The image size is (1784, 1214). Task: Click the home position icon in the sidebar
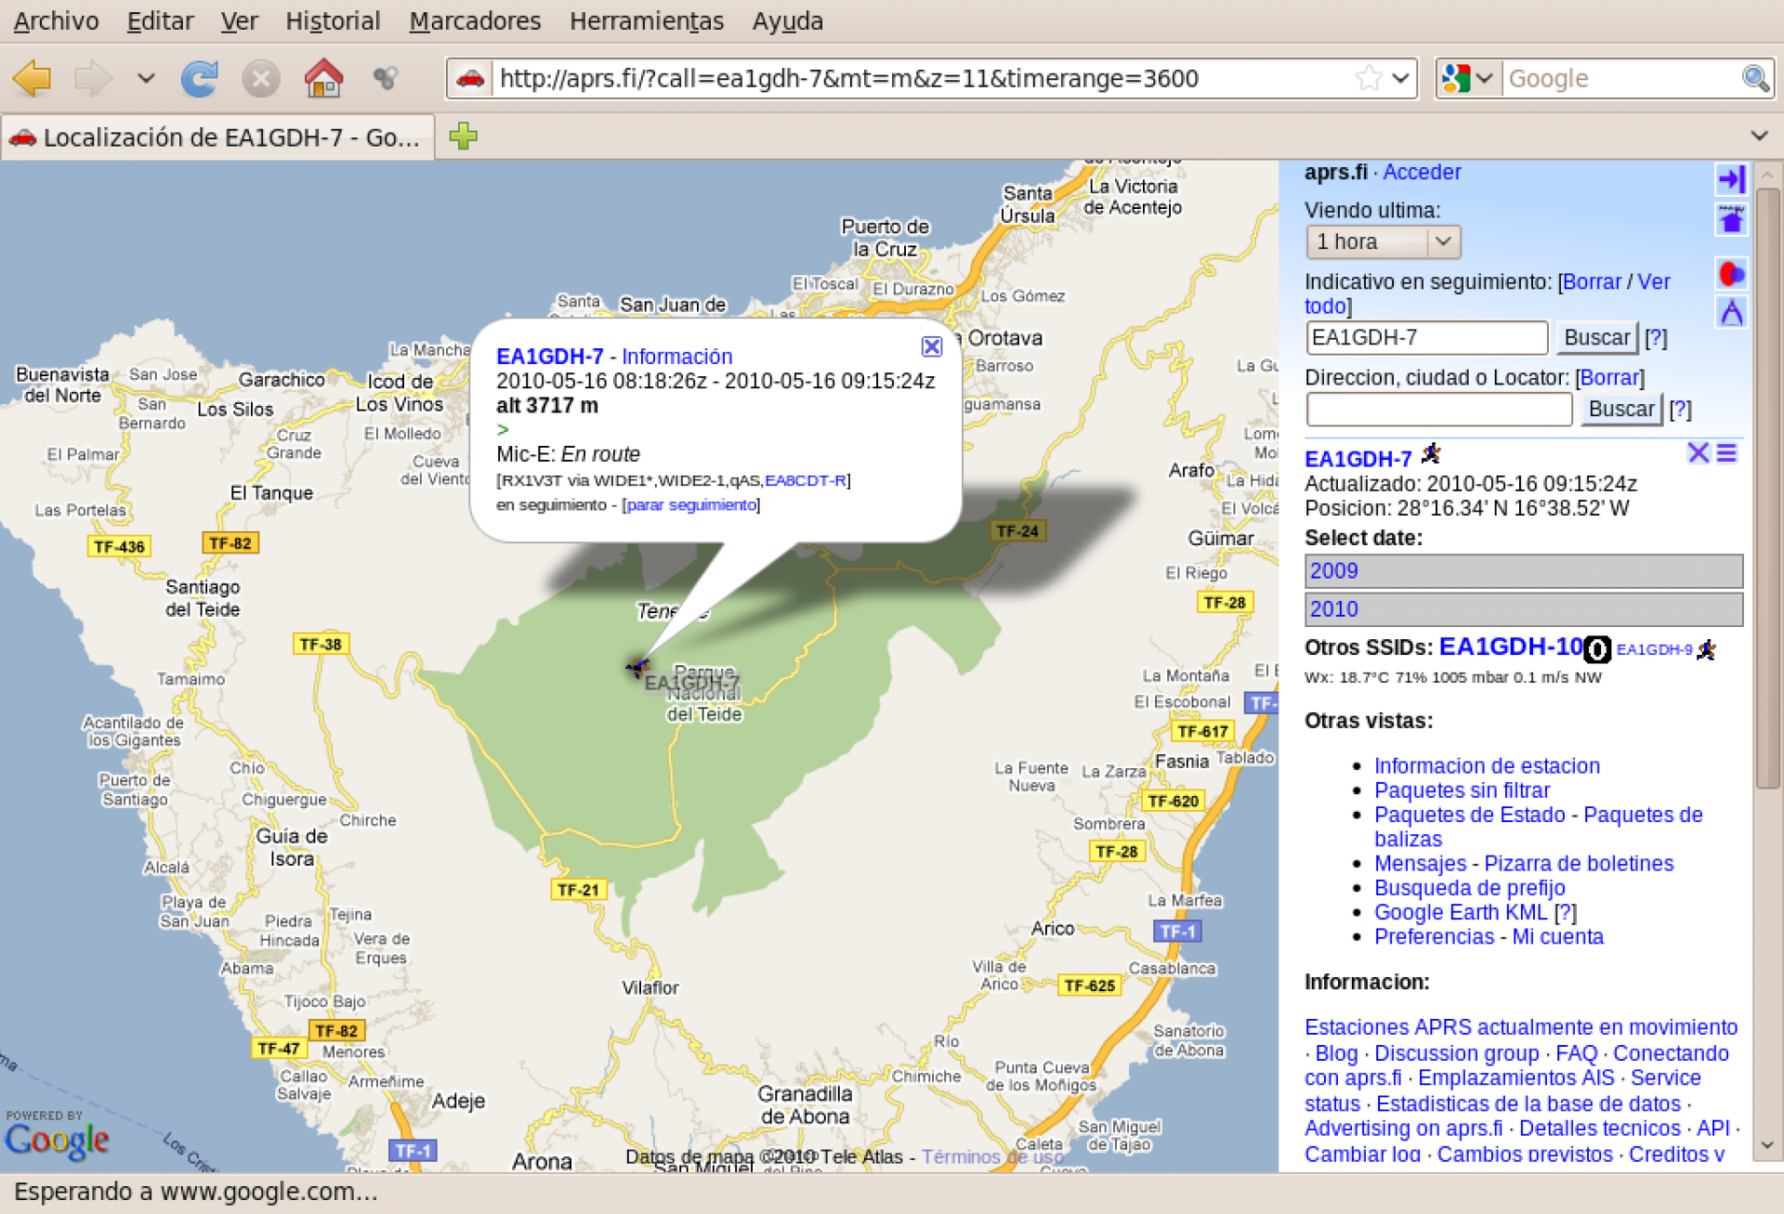point(1731,220)
